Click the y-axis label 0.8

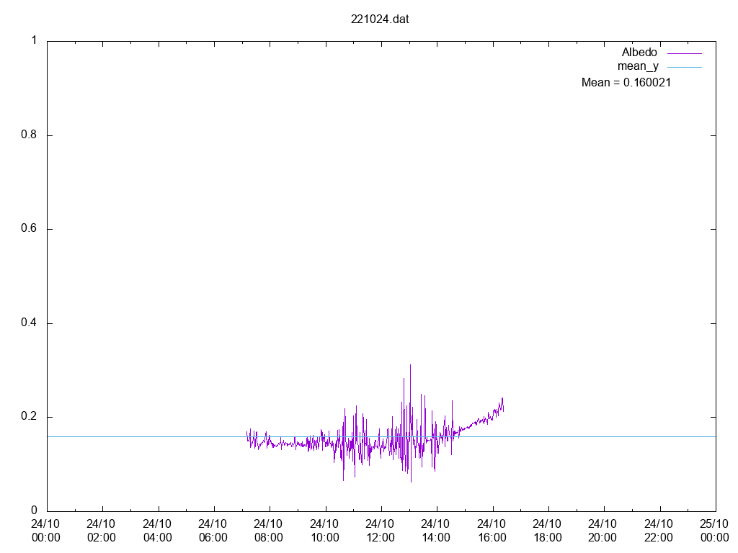(x=29, y=135)
